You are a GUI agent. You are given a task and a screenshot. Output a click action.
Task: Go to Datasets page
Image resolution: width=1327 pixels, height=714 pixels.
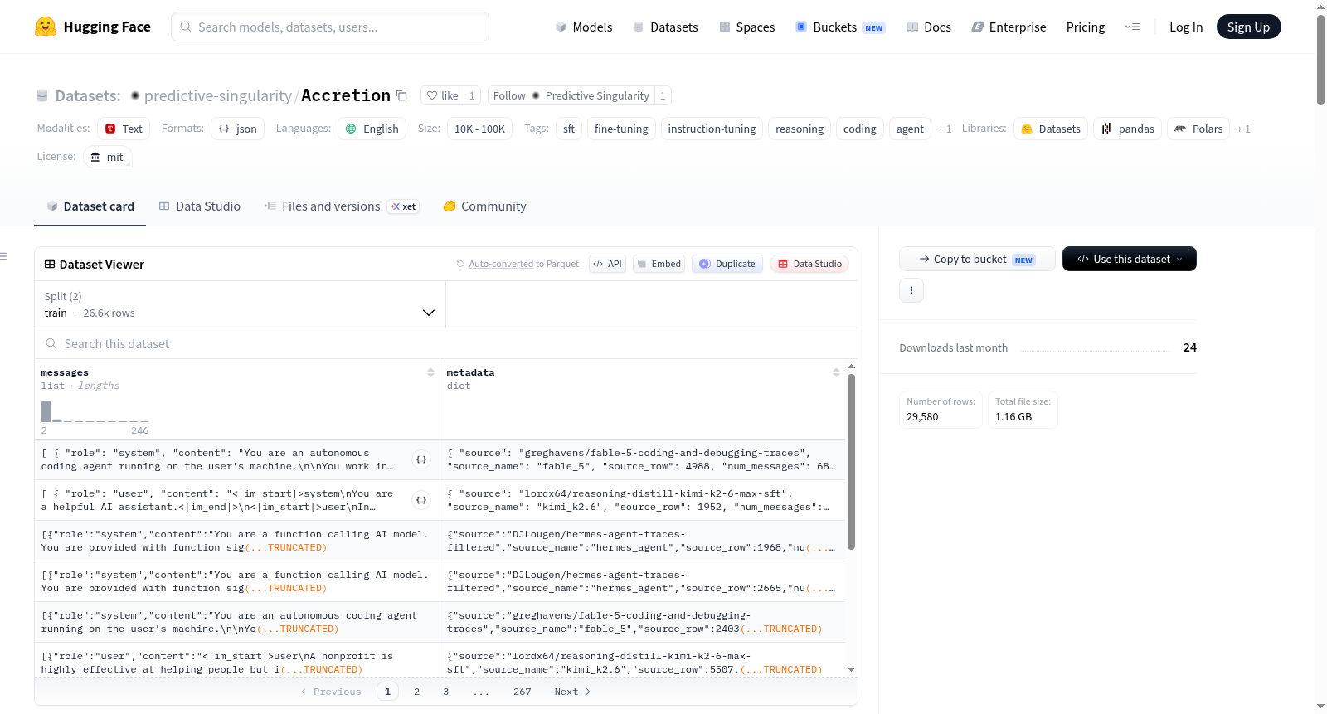coord(666,27)
